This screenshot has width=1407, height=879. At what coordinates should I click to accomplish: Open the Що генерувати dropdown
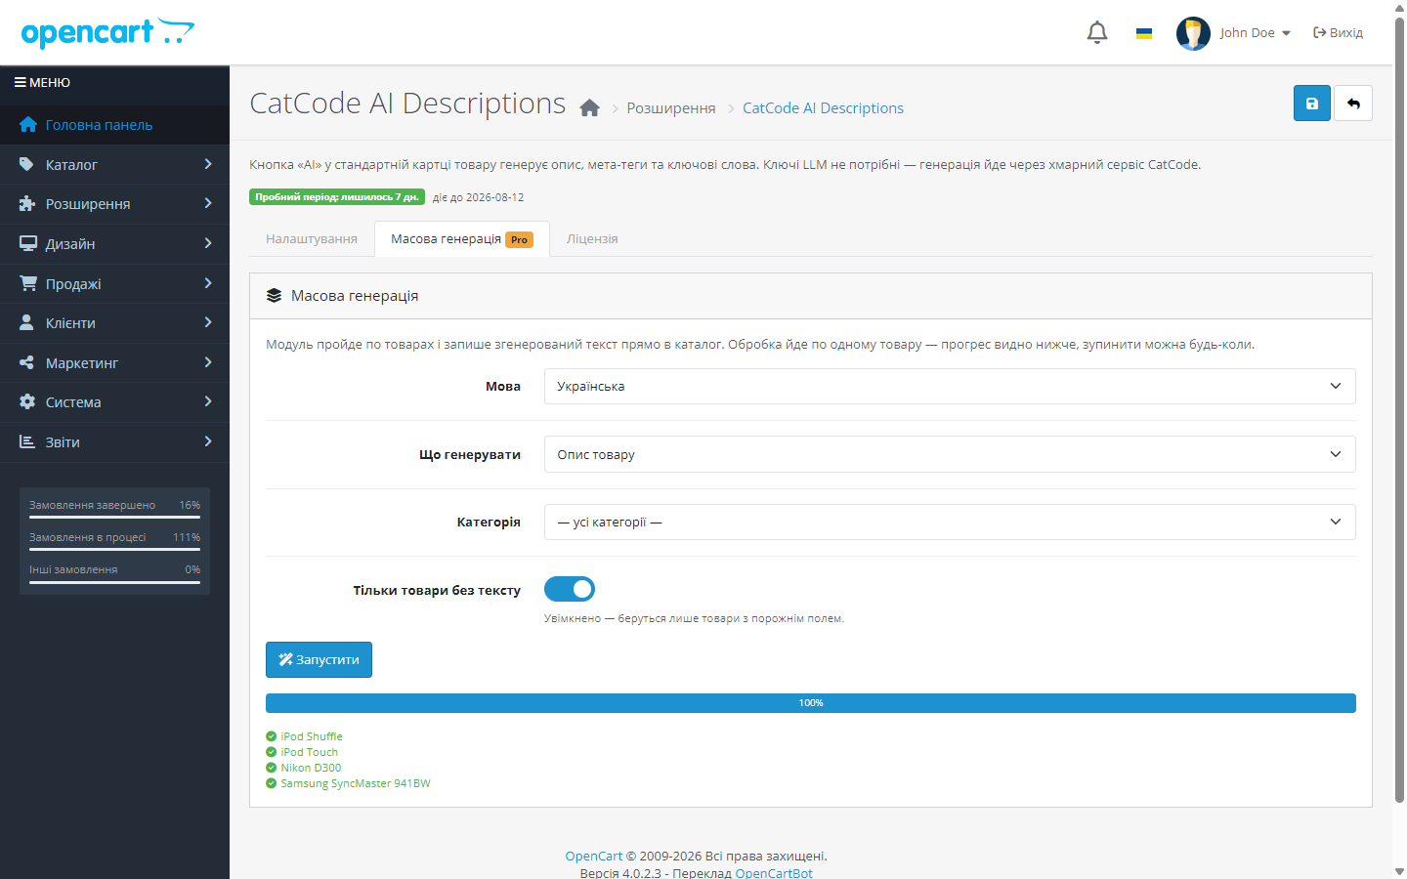click(x=950, y=454)
